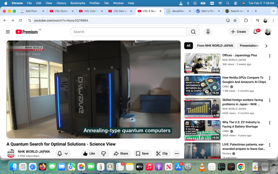Open Nvidia GPUs video thumbnail

(x=203, y=86)
